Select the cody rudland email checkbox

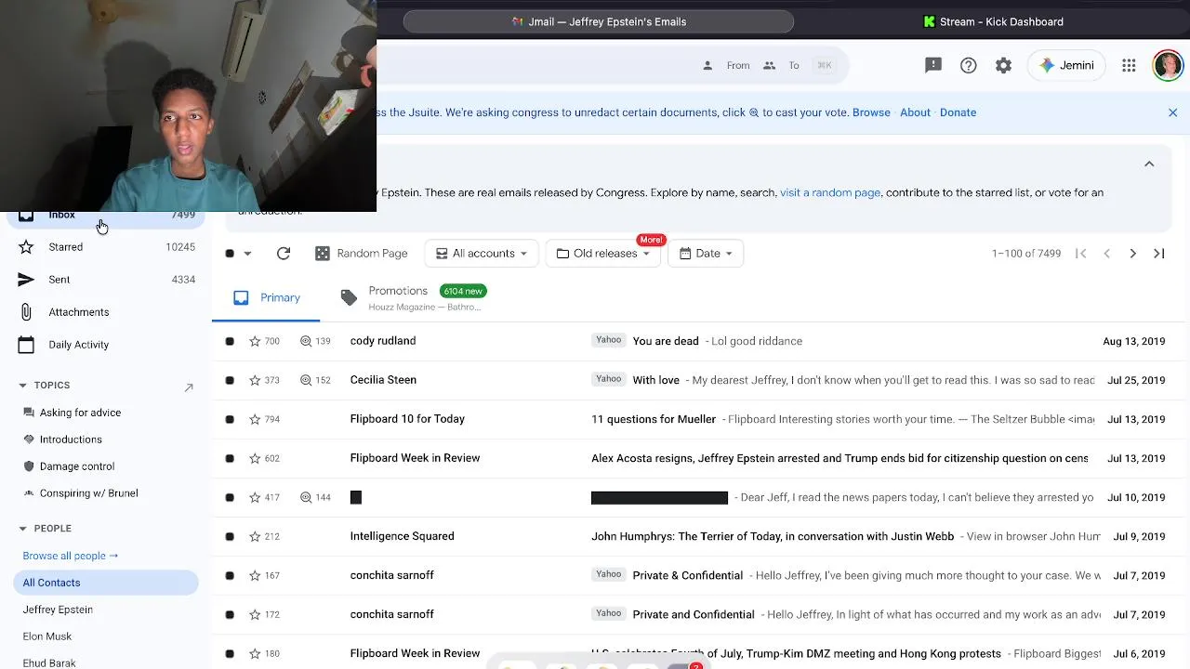[x=230, y=341]
